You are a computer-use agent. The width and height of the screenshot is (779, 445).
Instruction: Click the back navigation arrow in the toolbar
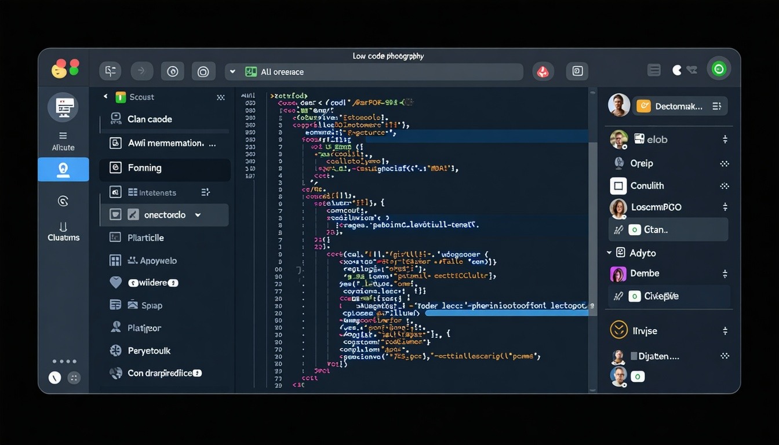point(141,71)
